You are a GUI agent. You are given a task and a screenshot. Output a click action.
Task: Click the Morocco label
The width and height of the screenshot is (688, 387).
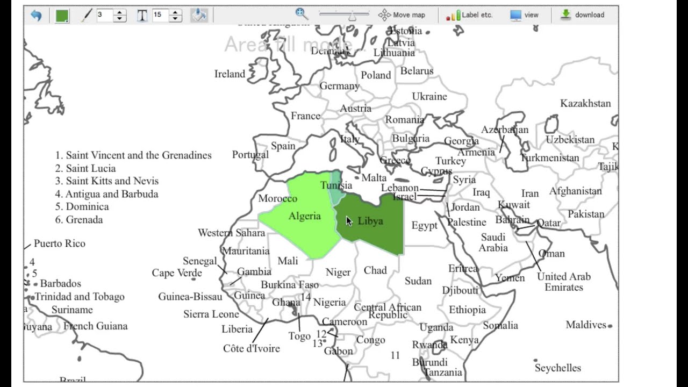pos(277,198)
